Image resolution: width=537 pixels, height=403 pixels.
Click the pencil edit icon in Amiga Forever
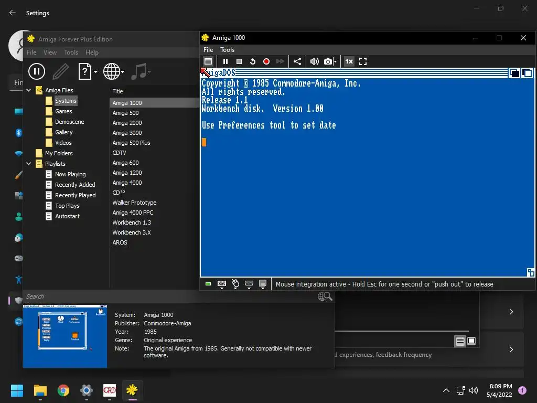[61, 71]
